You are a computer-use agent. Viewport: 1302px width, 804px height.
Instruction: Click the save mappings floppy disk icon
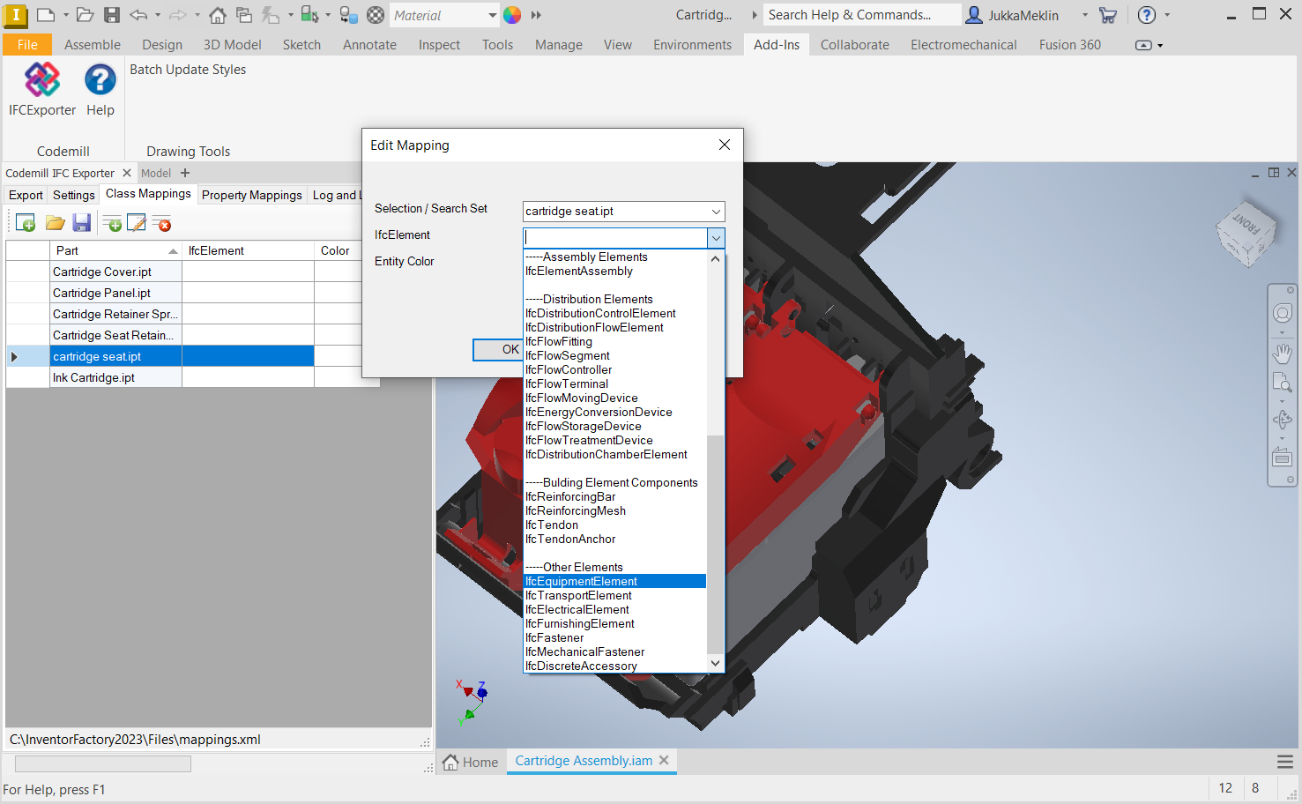coord(82,224)
